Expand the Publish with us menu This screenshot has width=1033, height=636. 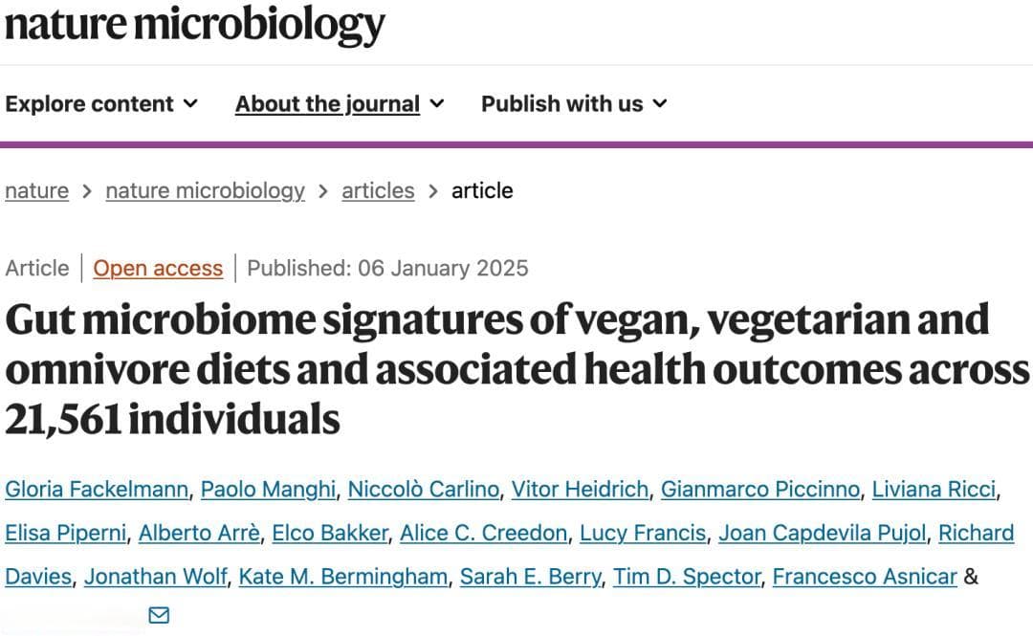[574, 103]
